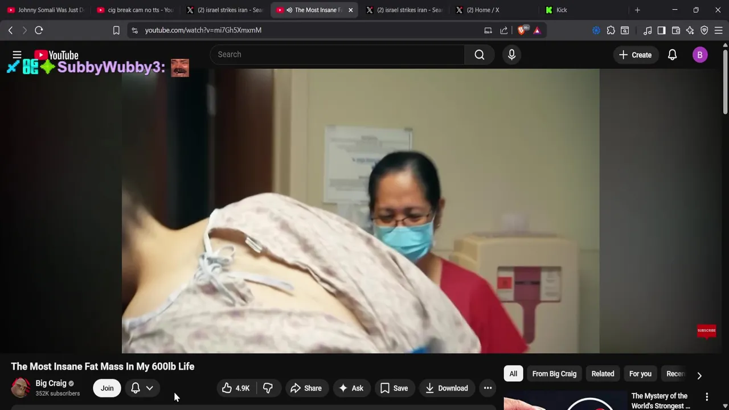Open Brave Wallet icon
Viewport: 729px width, 410px height.
(676, 30)
